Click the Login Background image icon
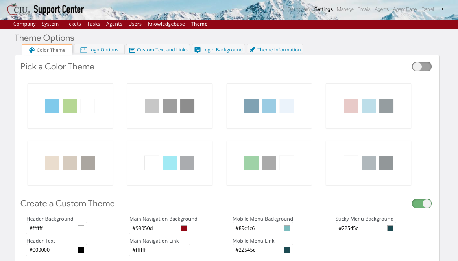This screenshot has height=261, width=458. 198,50
